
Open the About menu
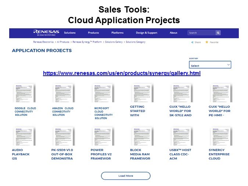coord(173,33)
